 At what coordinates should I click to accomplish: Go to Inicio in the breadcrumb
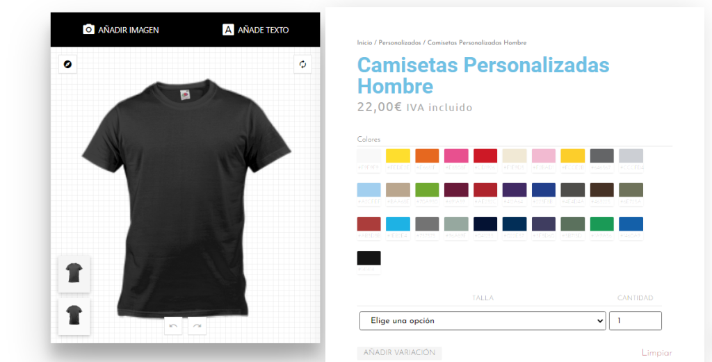(364, 42)
